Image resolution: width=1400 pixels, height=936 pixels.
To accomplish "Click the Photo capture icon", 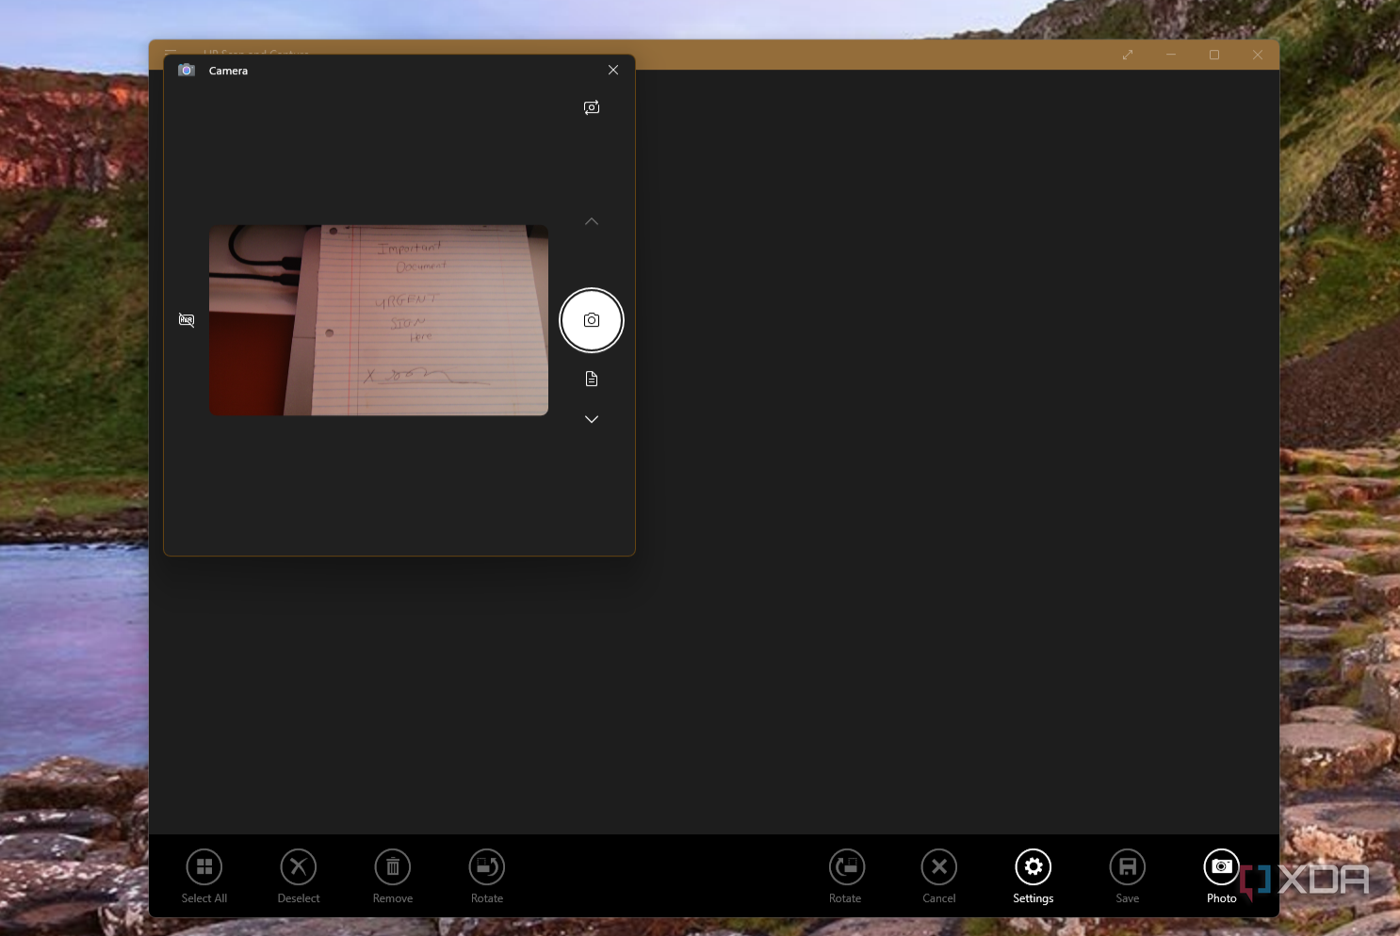I will 1221,866.
